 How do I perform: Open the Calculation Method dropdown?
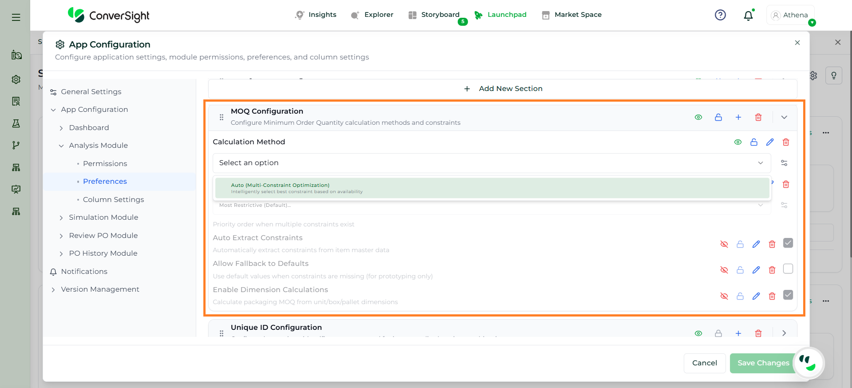tap(491, 163)
